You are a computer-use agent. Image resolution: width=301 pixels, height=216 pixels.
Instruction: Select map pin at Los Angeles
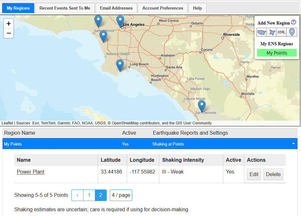point(120,21)
